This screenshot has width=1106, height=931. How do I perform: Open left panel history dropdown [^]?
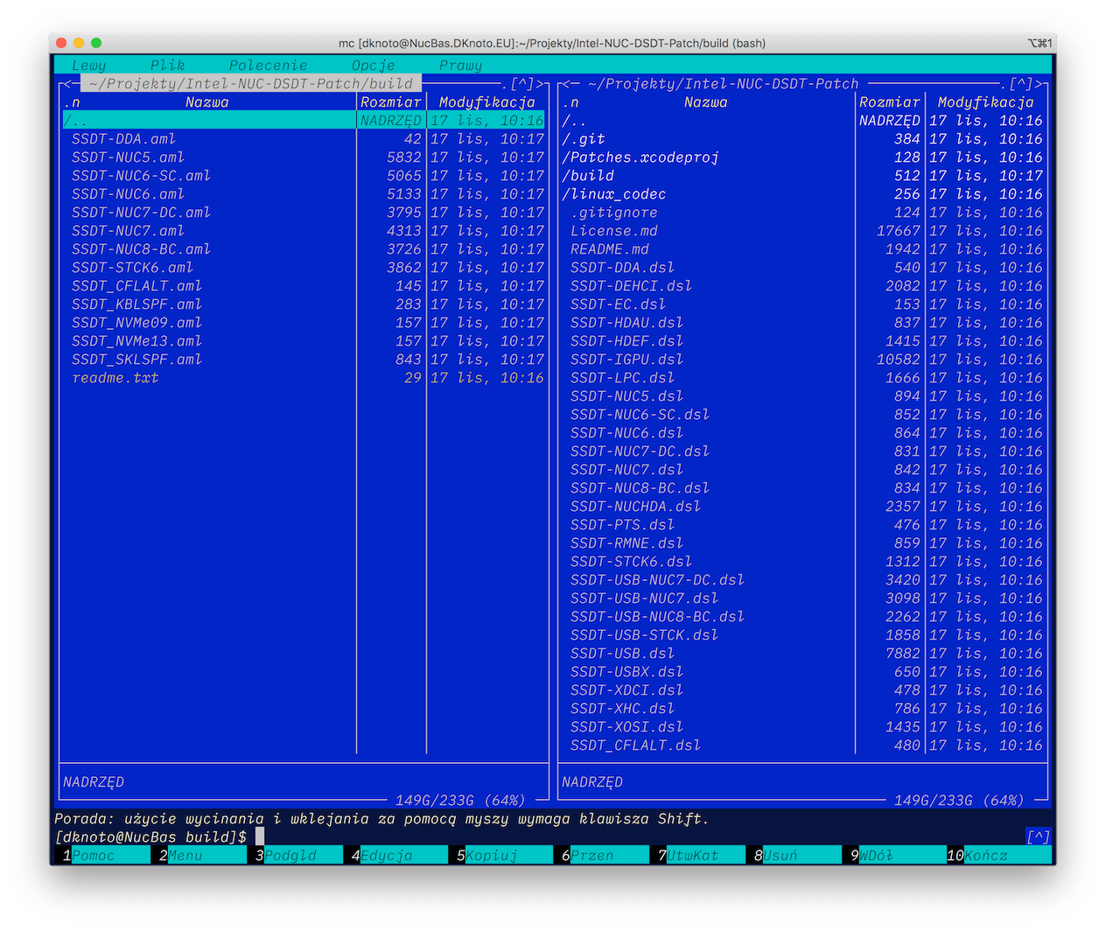[x=522, y=83]
